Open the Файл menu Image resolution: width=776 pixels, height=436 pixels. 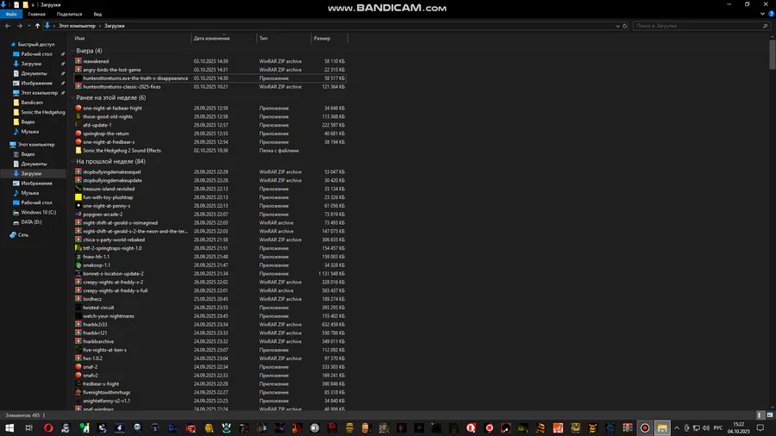[x=11, y=14]
